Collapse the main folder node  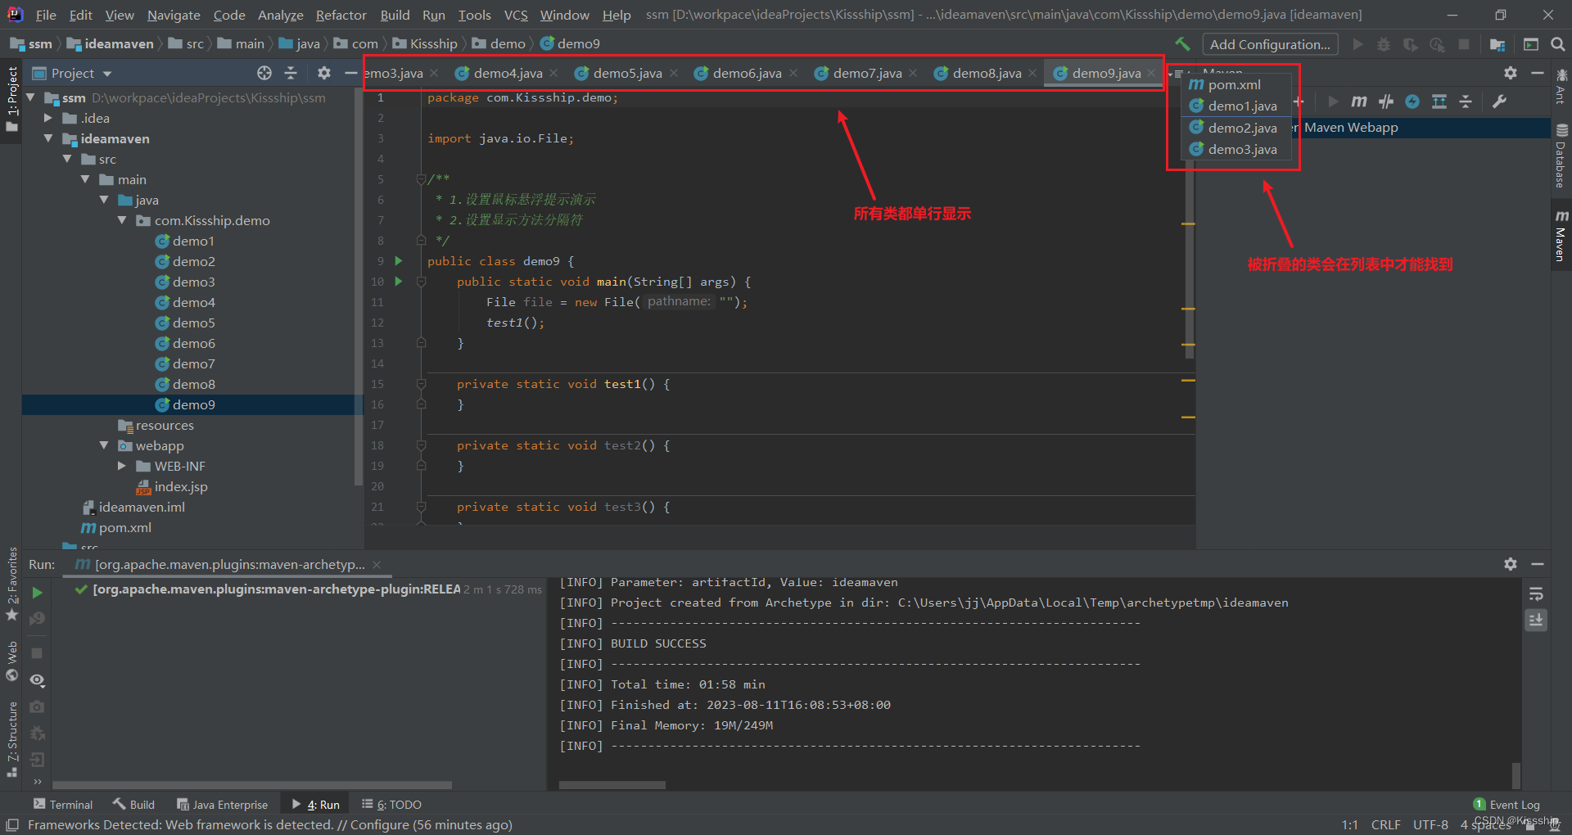point(86,179)
